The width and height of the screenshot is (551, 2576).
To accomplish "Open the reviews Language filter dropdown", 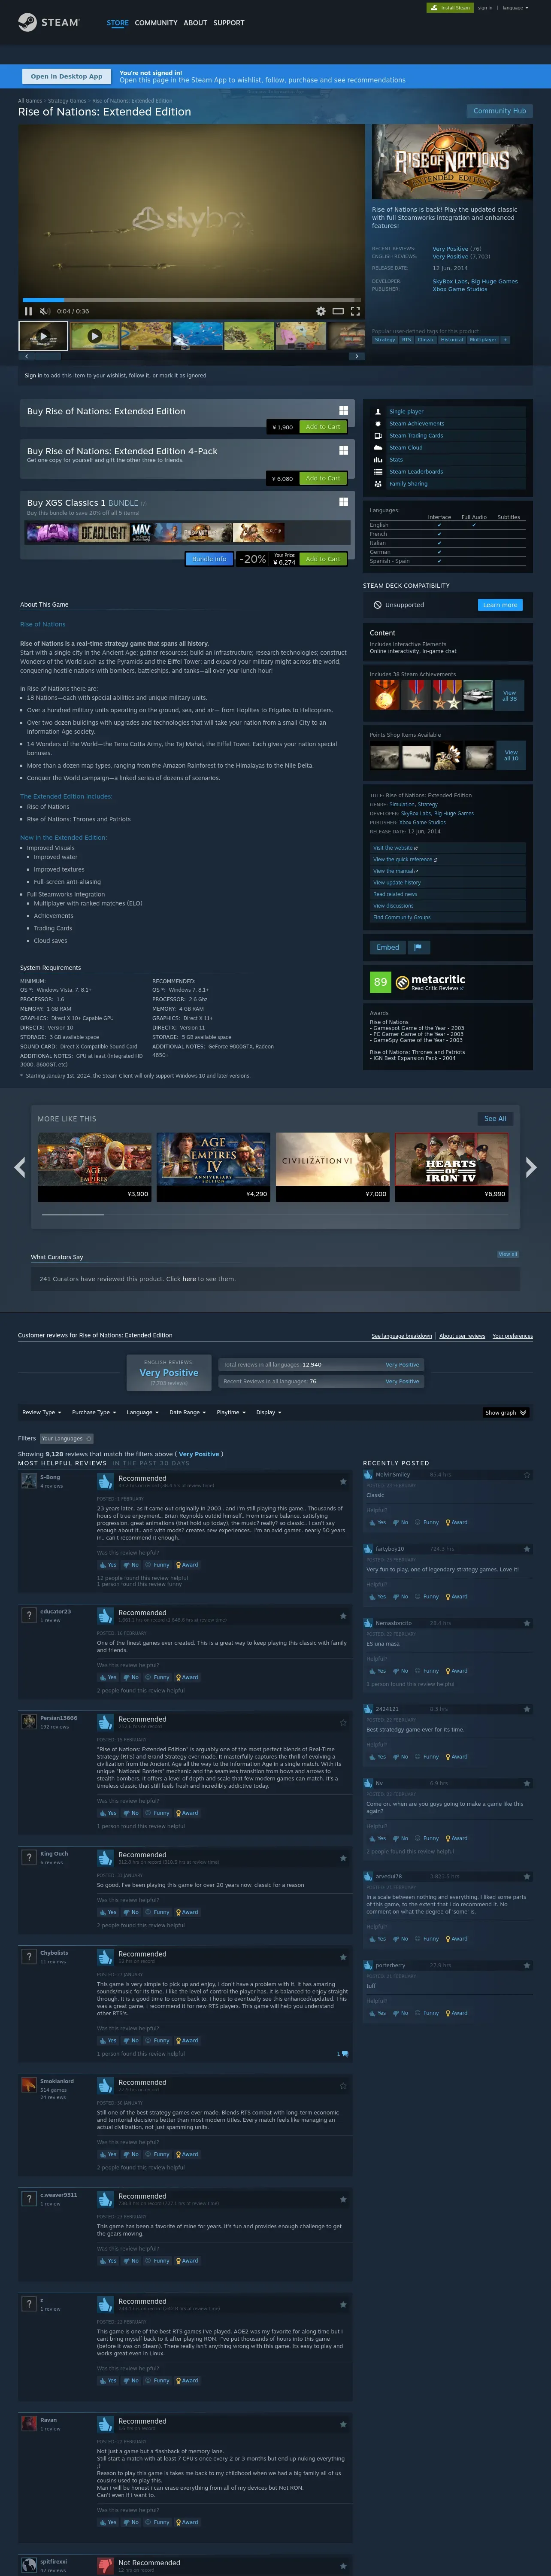I will pyautogui.click(x=142, y=1412).
